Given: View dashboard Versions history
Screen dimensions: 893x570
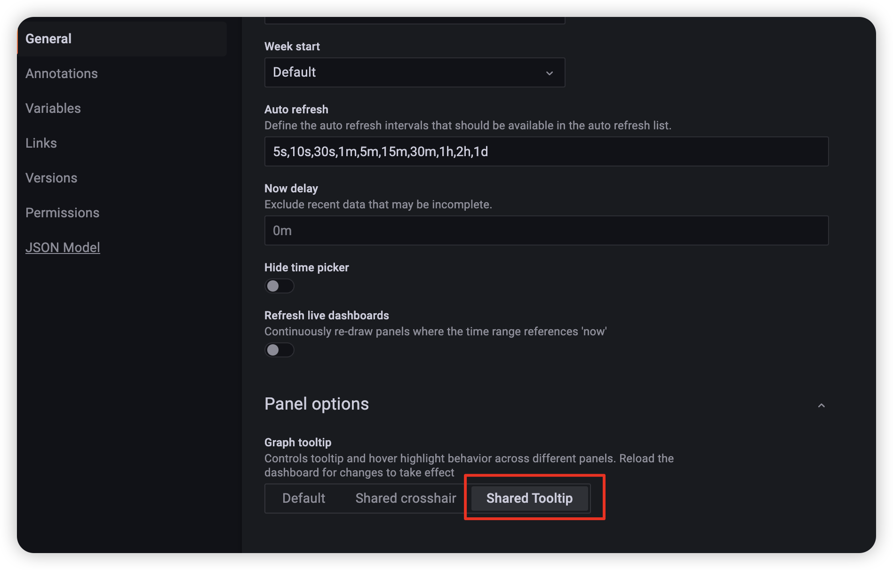Looking at the screenshot, I should 52,178.
